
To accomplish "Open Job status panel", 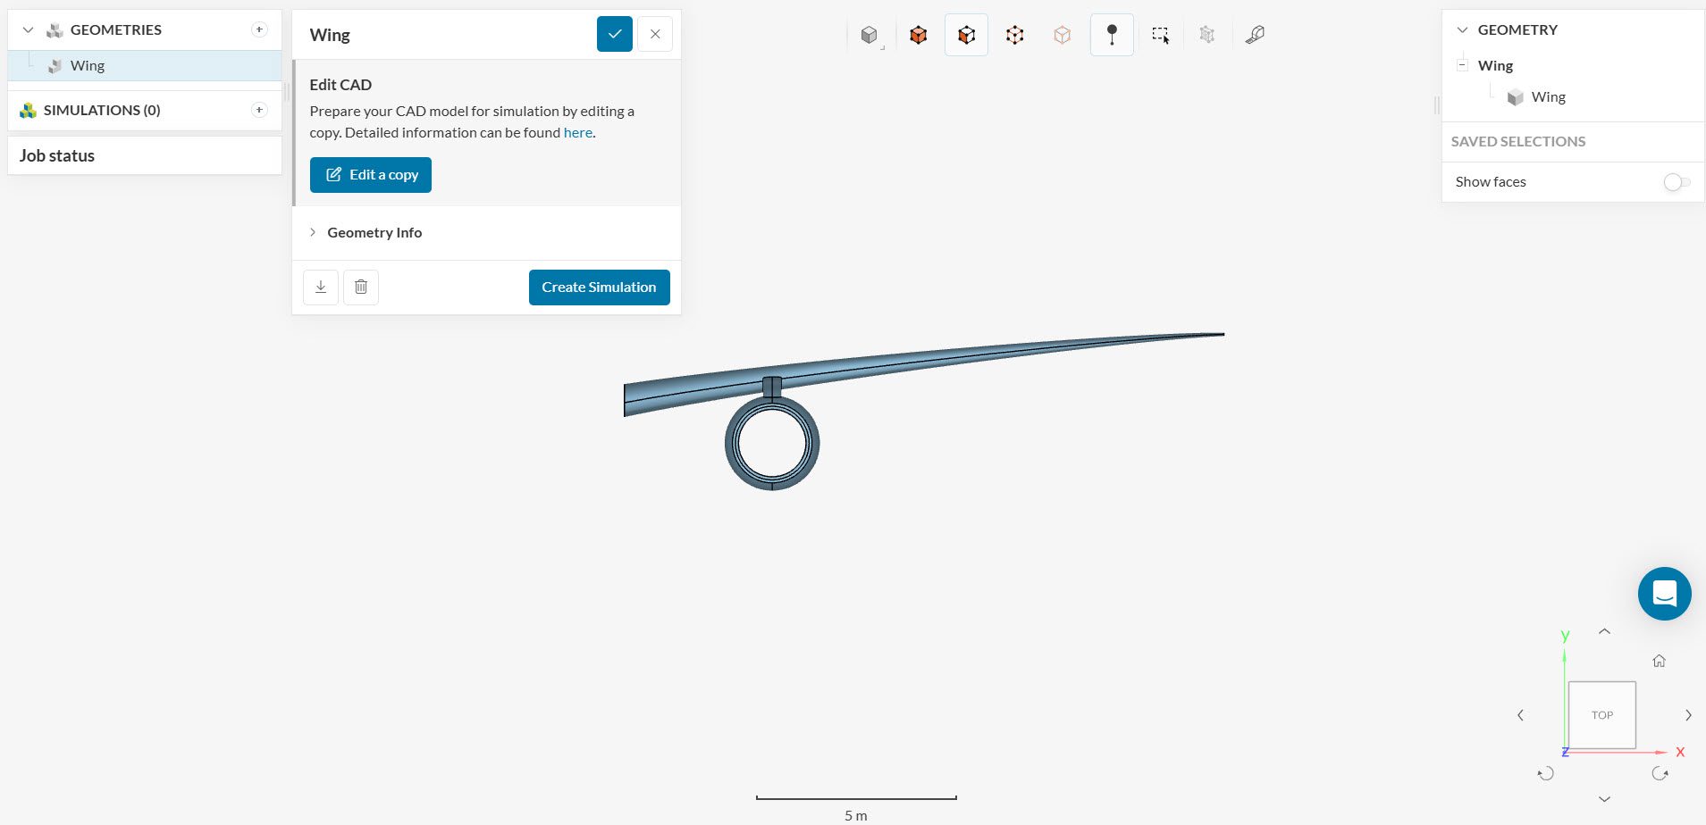I will (x=56, y=155).
